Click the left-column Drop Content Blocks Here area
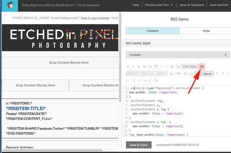This screenshot has width=231, height=153. click(35, 85)
